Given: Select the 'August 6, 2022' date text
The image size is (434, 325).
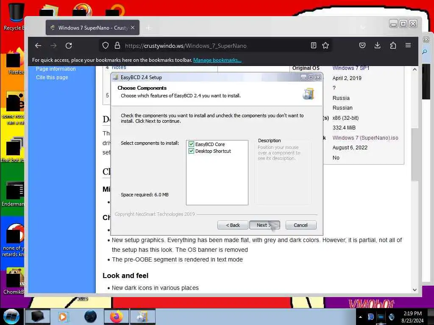Looking at the screenshot, I should tap(350, 148).
